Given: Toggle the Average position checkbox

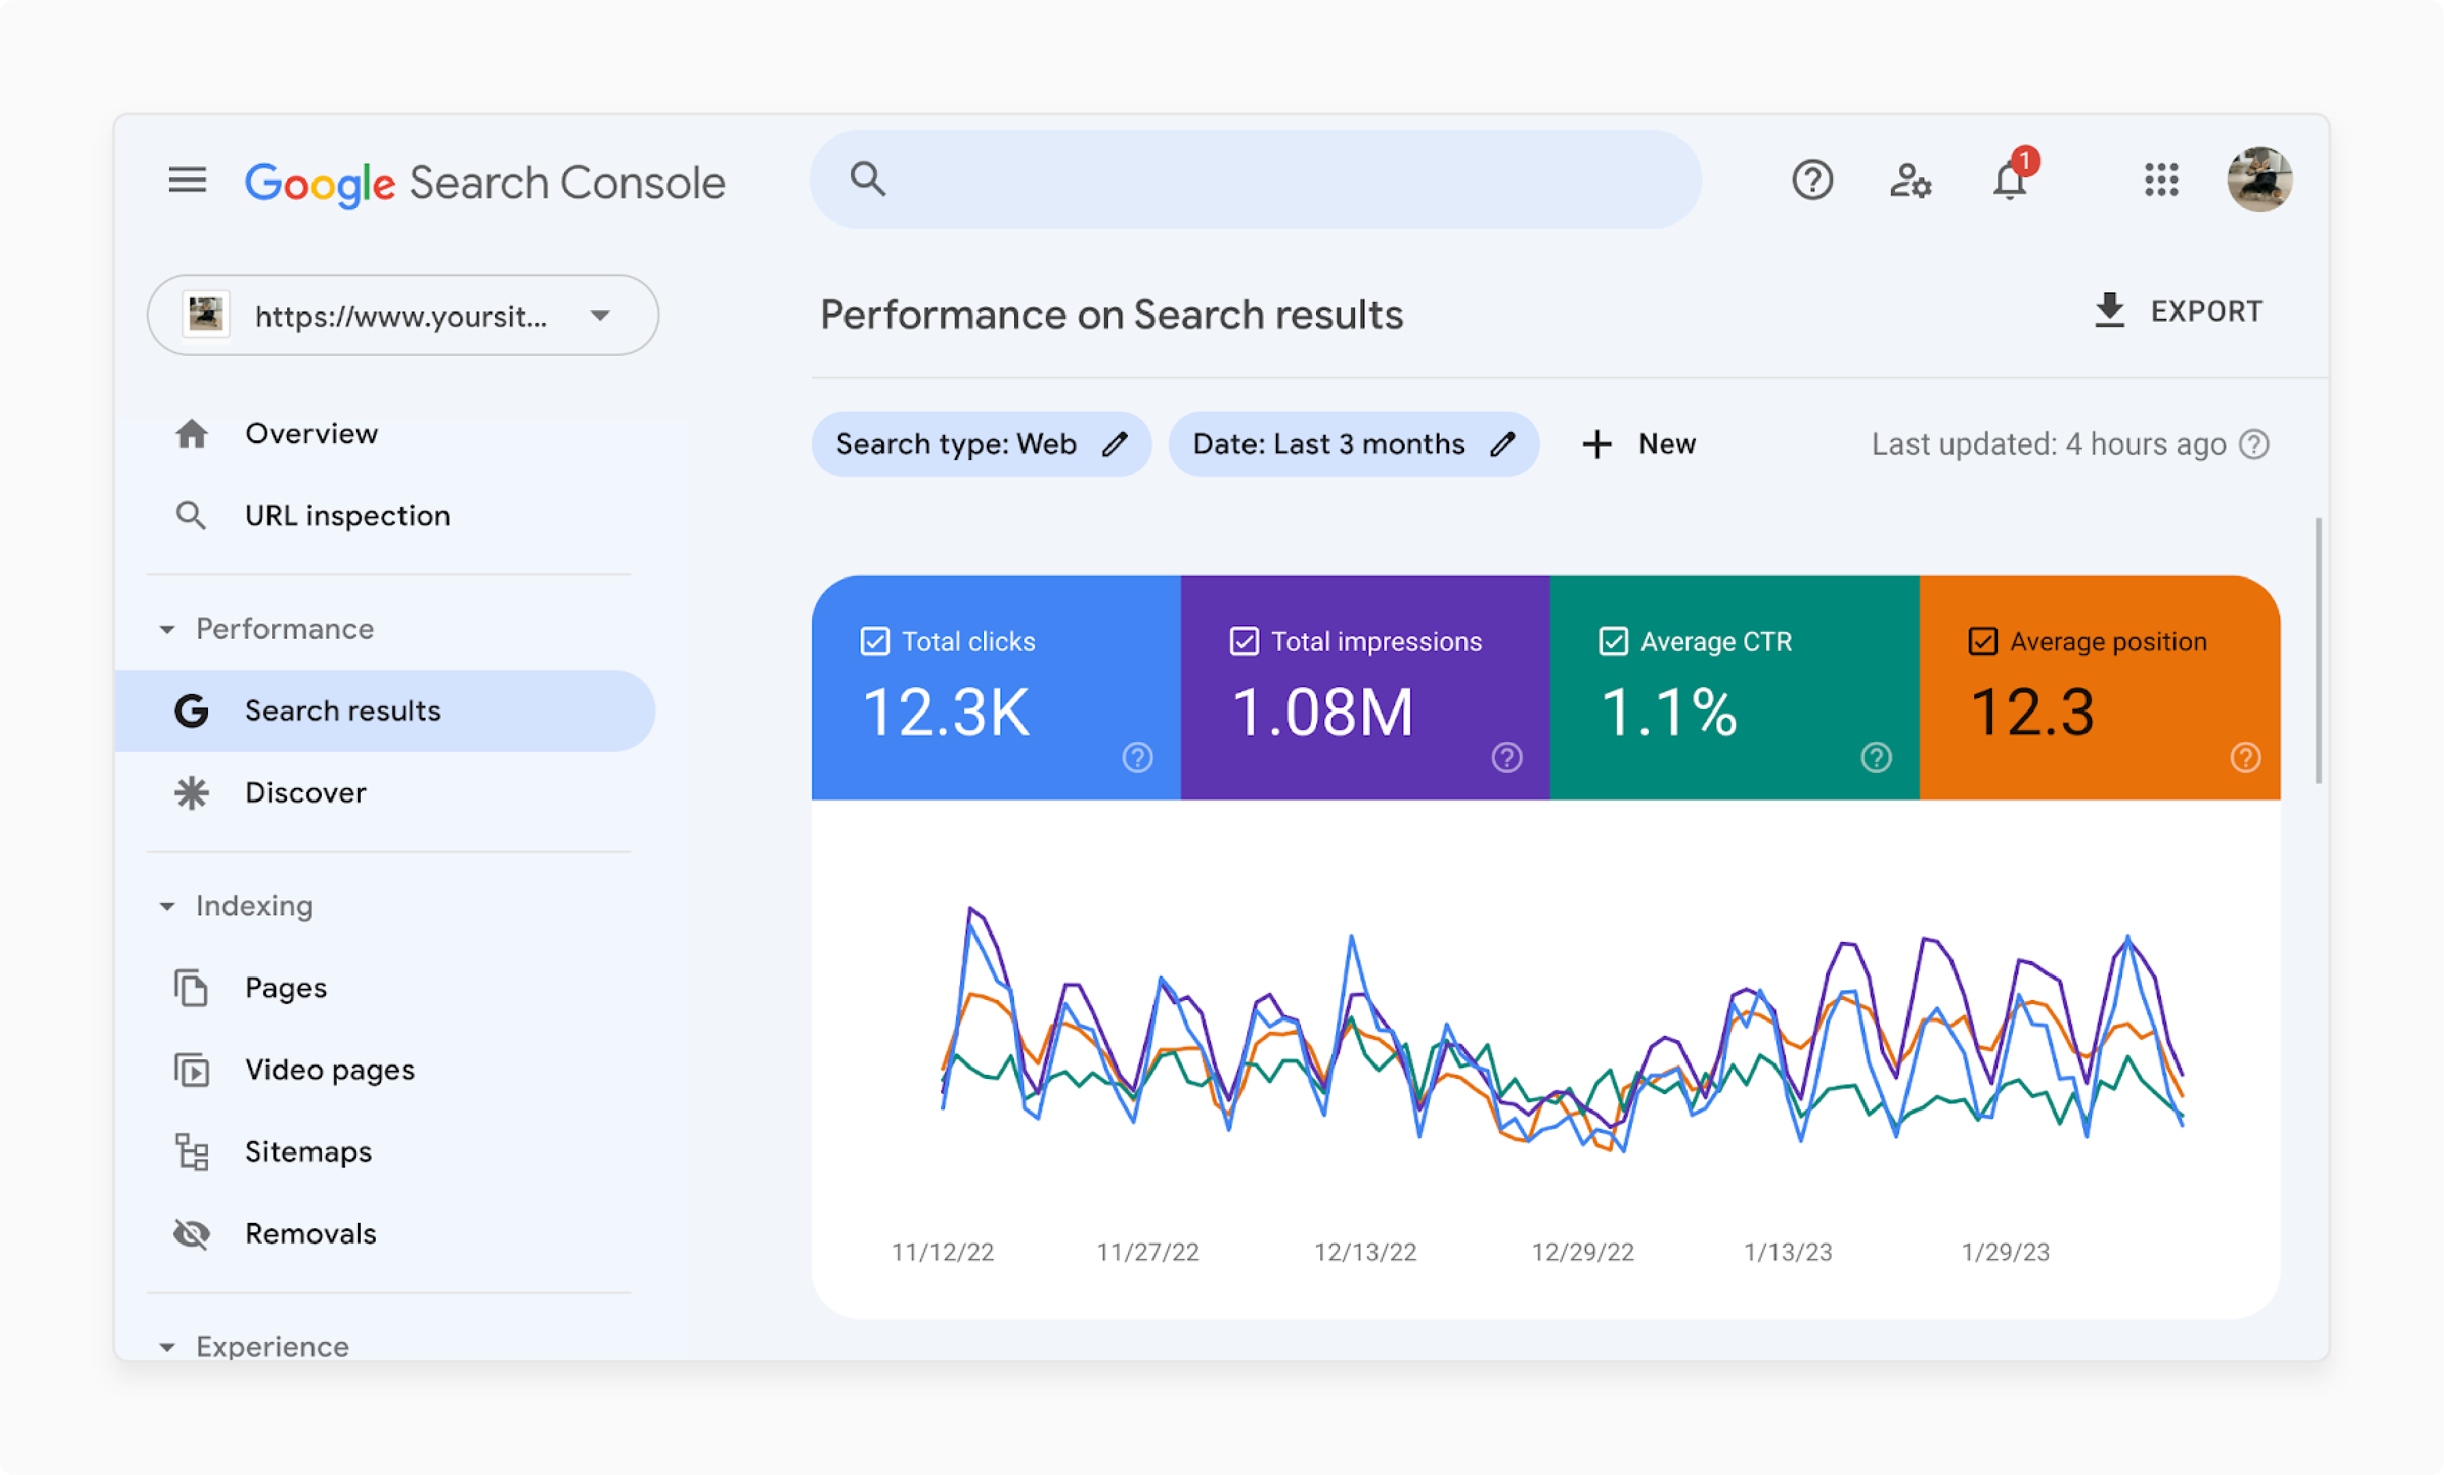Looking at the screenshot, I should (x=1983, y=641).
